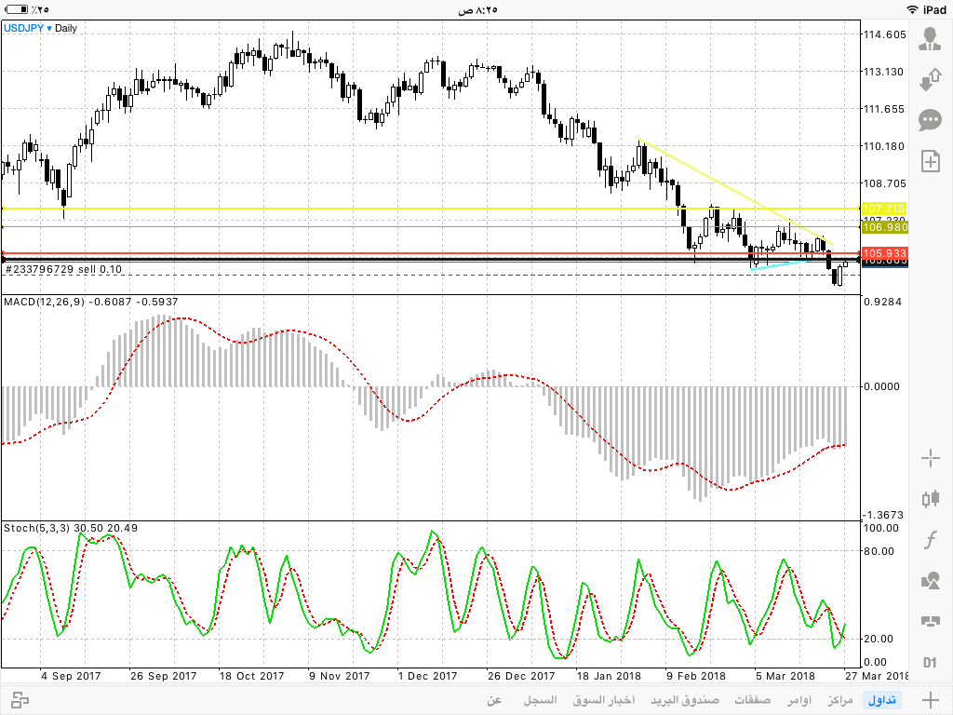
Task: Click the 108.705 price axis value
Action: click(x=884, y=183)
